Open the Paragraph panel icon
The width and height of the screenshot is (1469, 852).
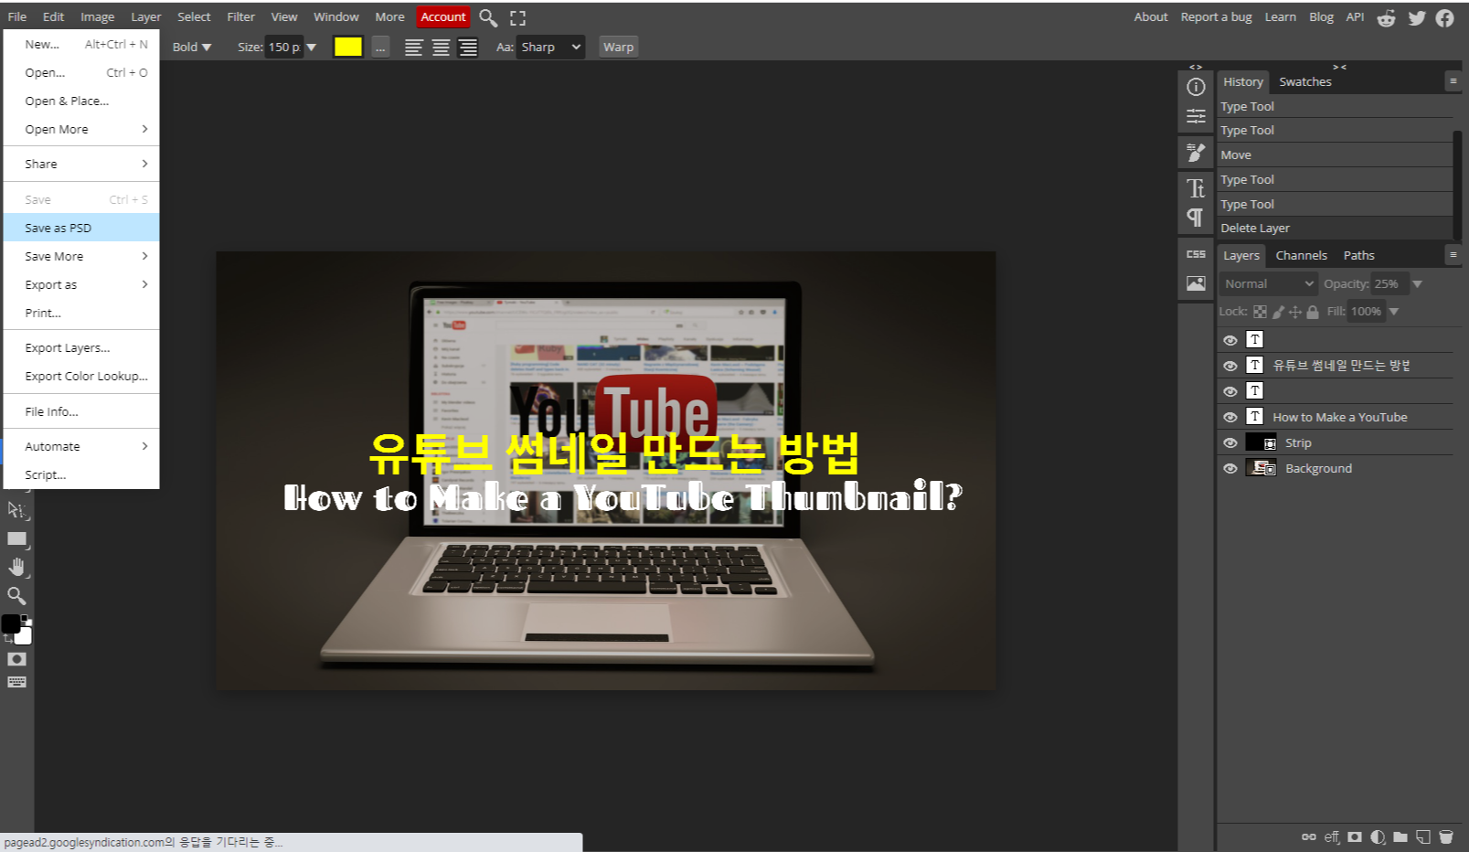pos(1196,217)
